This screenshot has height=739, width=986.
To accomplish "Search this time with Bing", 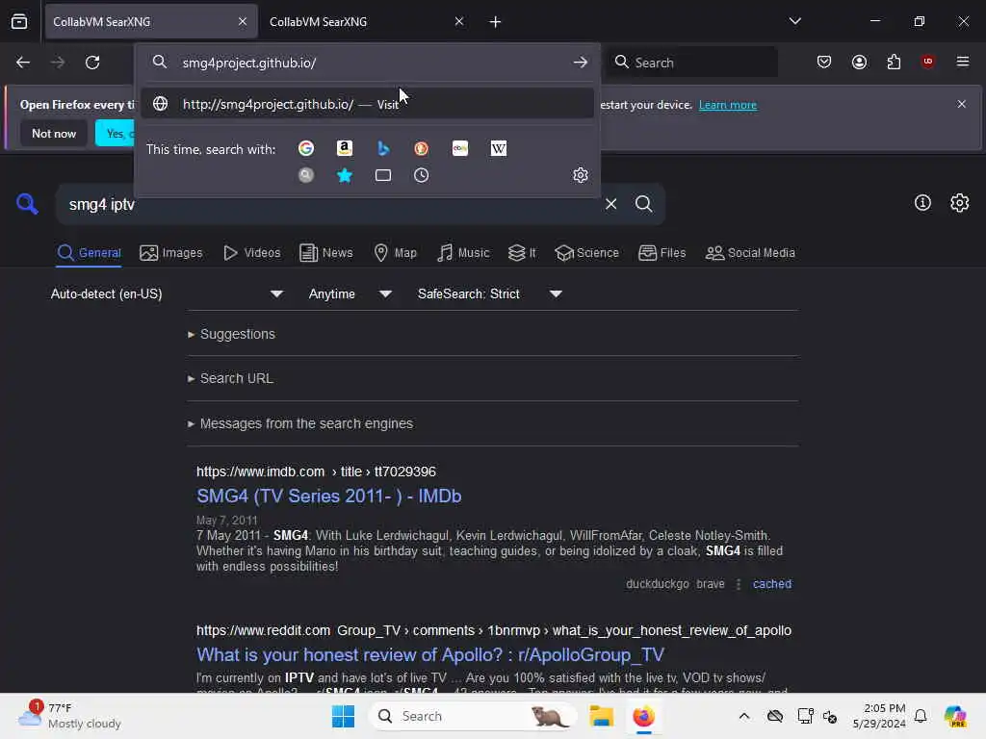I will 383,148.
